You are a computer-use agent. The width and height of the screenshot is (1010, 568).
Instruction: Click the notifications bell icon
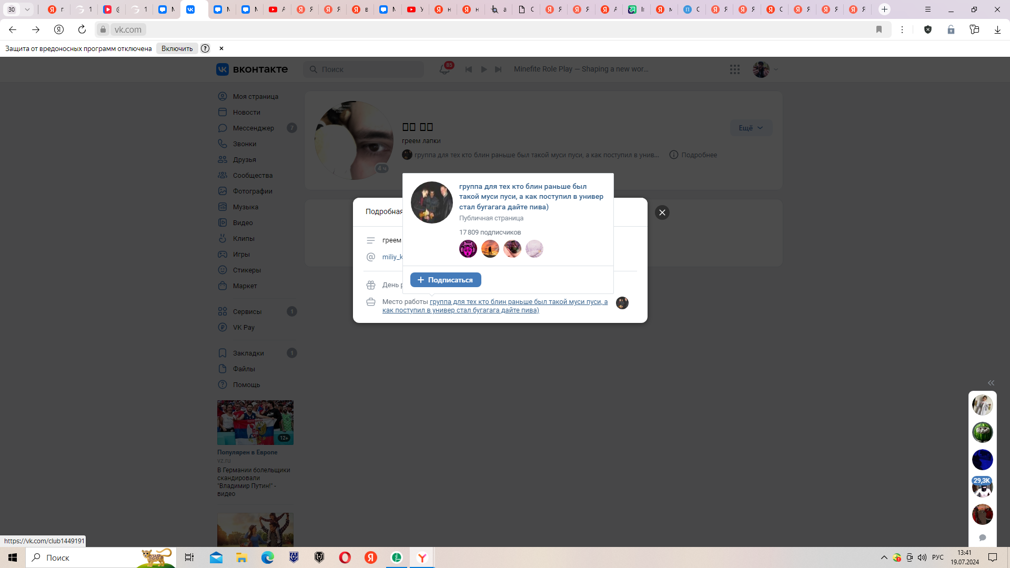pos(445,69)
